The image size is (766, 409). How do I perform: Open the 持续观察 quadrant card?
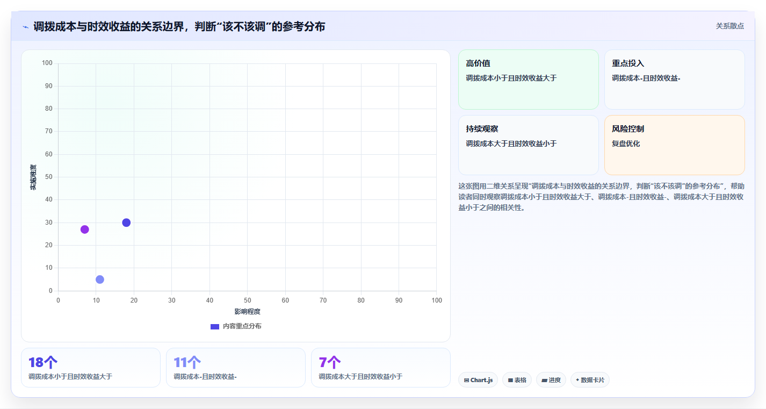coord(528,145)
